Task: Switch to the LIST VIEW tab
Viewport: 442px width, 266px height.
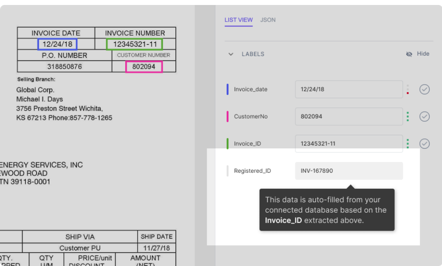Action: pyautogui.click(x=238, y=20)
